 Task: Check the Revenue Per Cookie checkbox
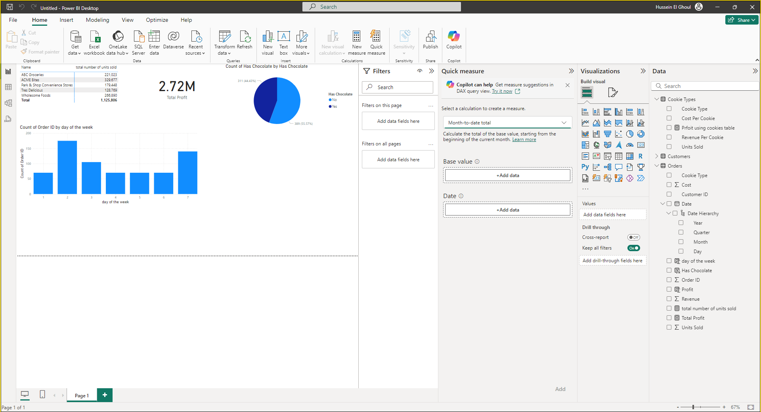tap(669, 137)
